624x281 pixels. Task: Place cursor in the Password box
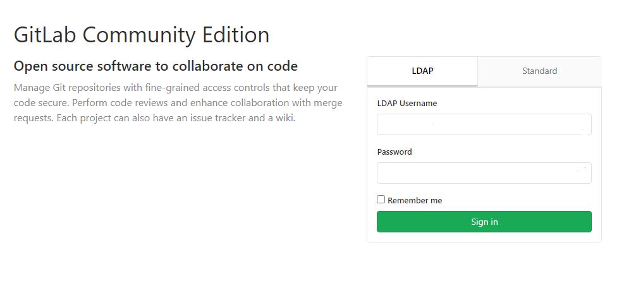484,173
